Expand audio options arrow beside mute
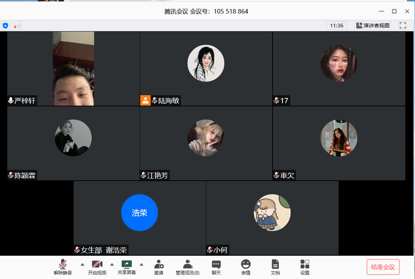The width and height of the screenshot is (415, 279). pos(82,264)
